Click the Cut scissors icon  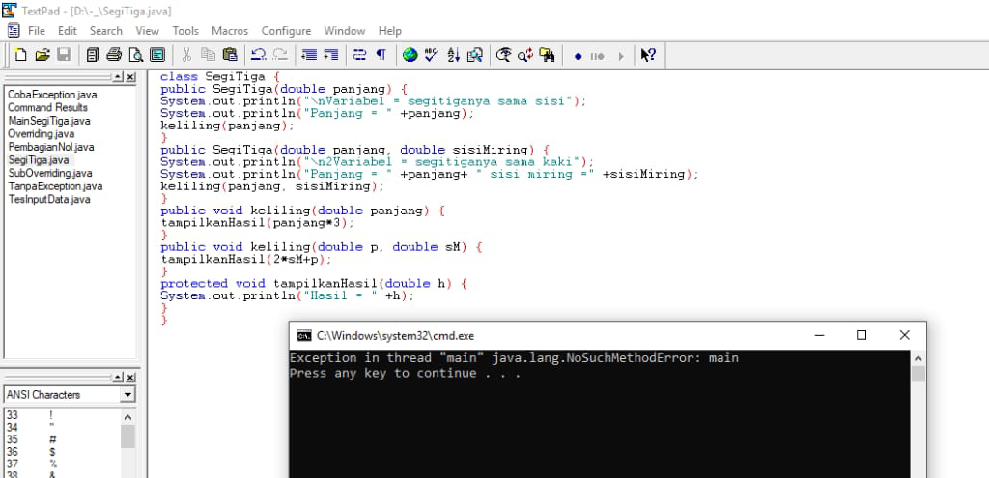point(186,55)
